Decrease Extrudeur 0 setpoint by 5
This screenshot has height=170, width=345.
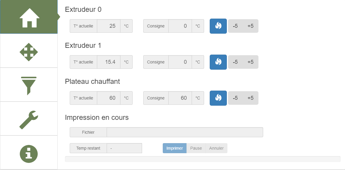(235, 26)
